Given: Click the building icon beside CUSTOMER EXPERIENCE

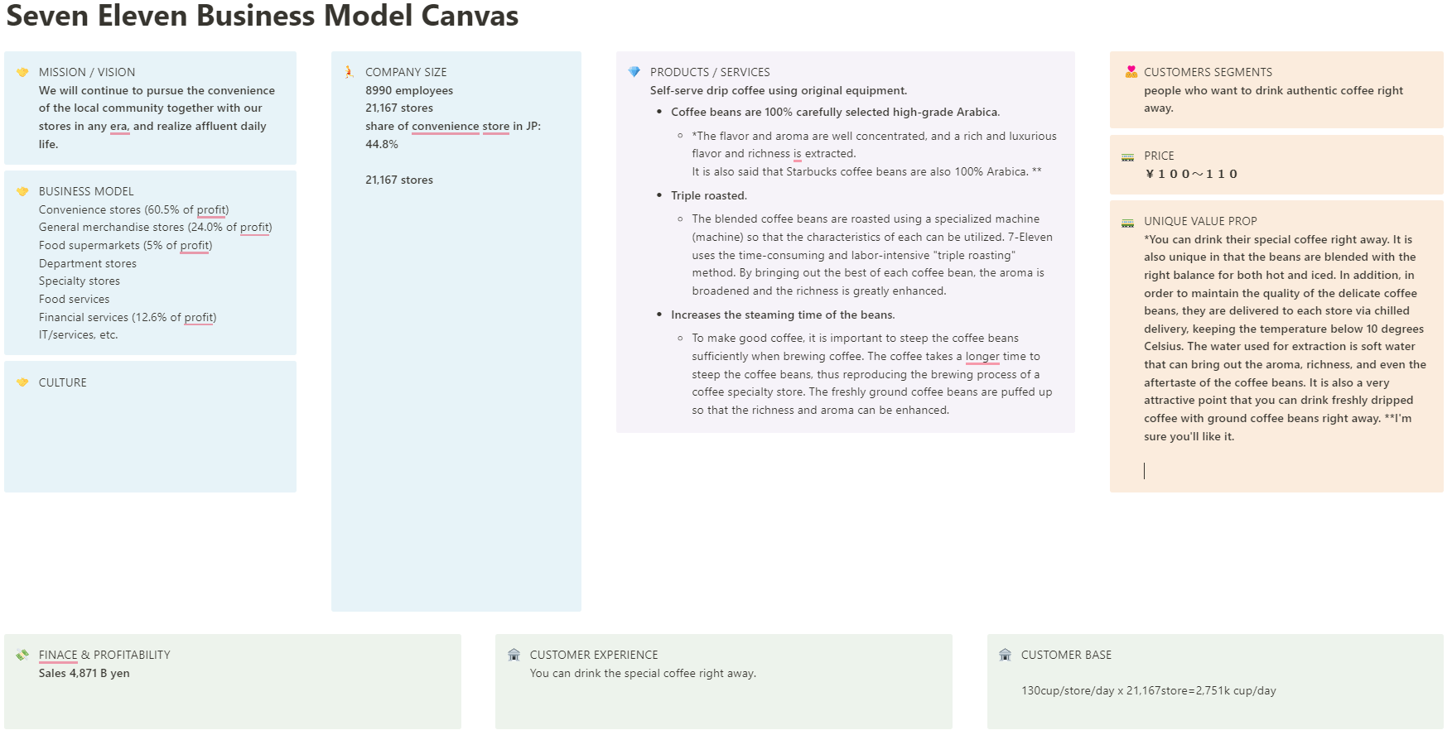Looking at the screenshot, I should 514,655.
